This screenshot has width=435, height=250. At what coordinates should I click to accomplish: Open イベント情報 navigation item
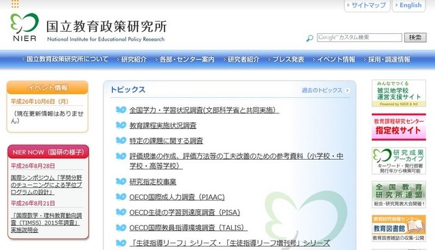[x=334, y=59]
